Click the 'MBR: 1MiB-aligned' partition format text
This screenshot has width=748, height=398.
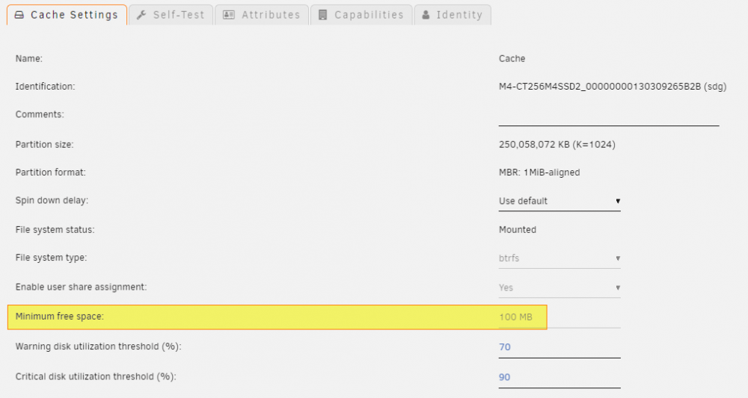pos(539,172)
